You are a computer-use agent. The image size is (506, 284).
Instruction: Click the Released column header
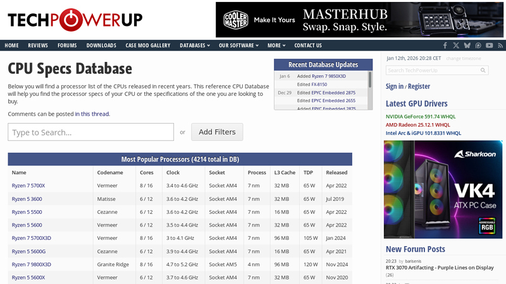click(x=336, y=172)
